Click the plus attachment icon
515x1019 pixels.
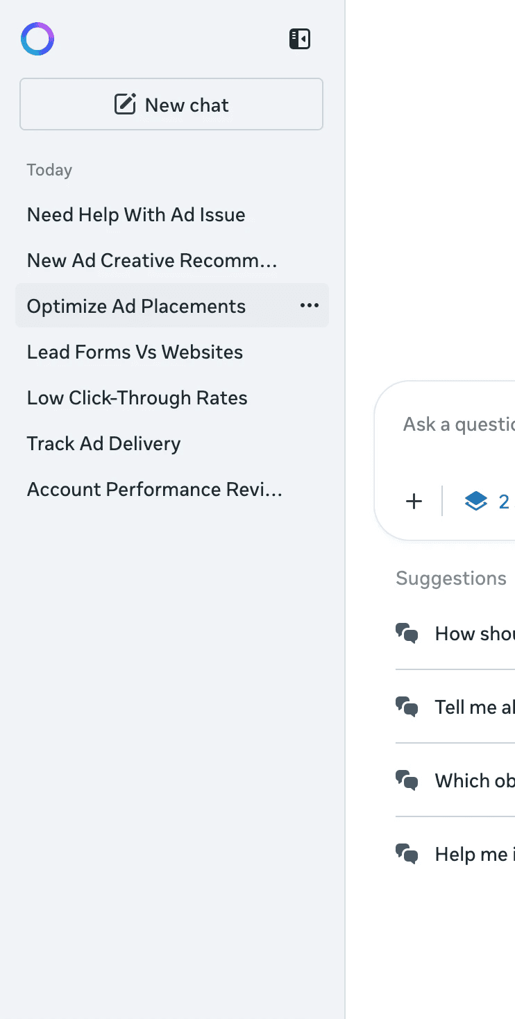tap(414, 502)
